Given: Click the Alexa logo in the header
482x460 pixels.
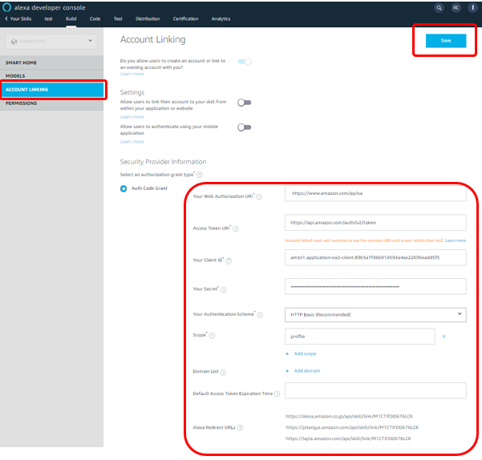Looking at the screenshot, I should [7, 6].
